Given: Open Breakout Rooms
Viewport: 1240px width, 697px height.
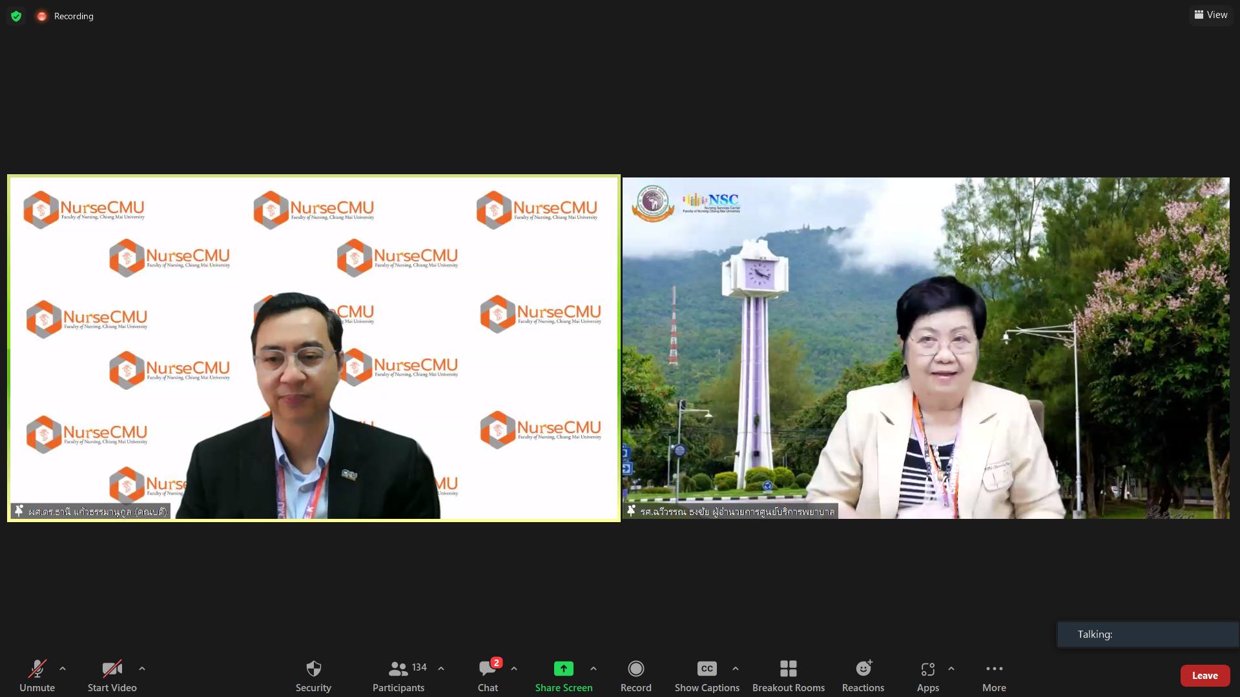Looking at the screenshot, I should (789, 676).
